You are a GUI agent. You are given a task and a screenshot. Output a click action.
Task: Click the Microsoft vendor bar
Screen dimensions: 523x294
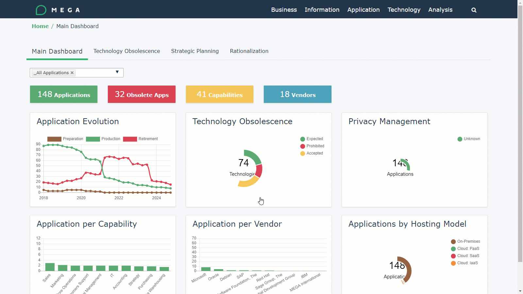pos(206,269)
